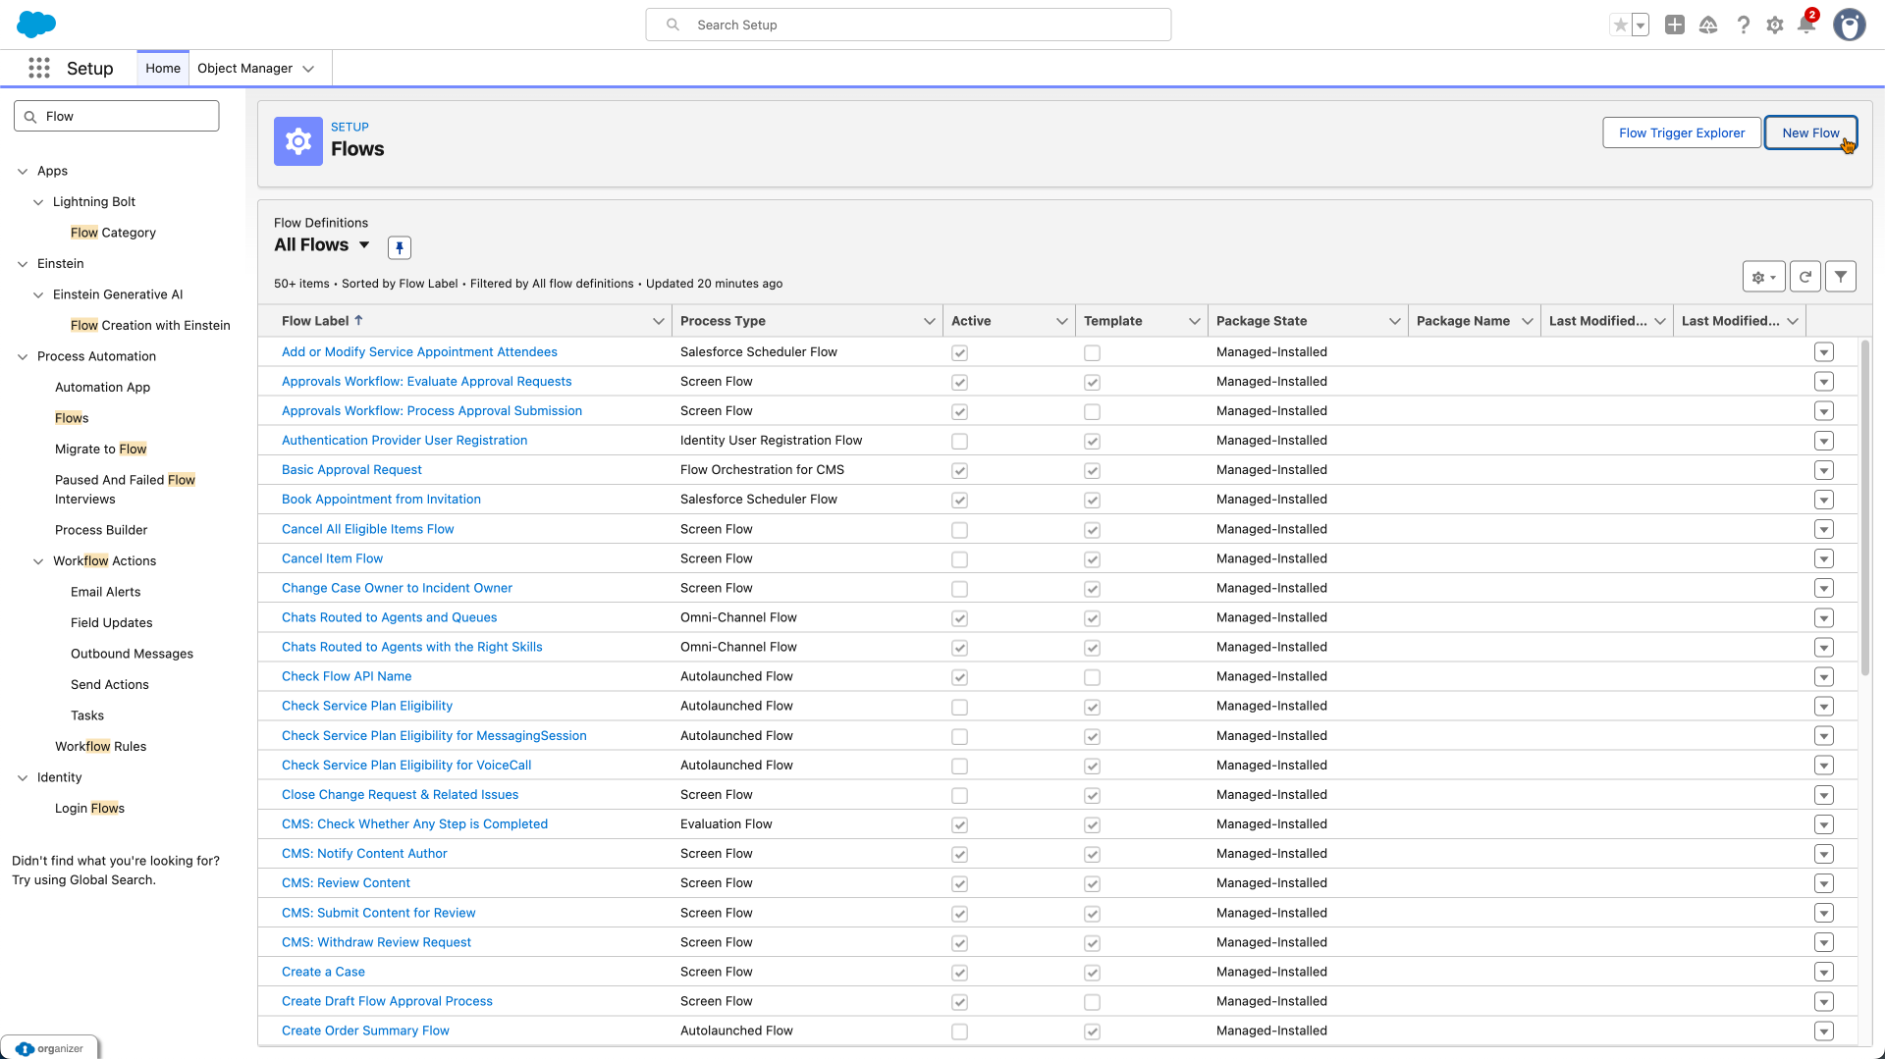Screen dimensions: 1885x1059
Task: Open row actions menu for Basic Approval Request
Action: (x=1823, y=470)
